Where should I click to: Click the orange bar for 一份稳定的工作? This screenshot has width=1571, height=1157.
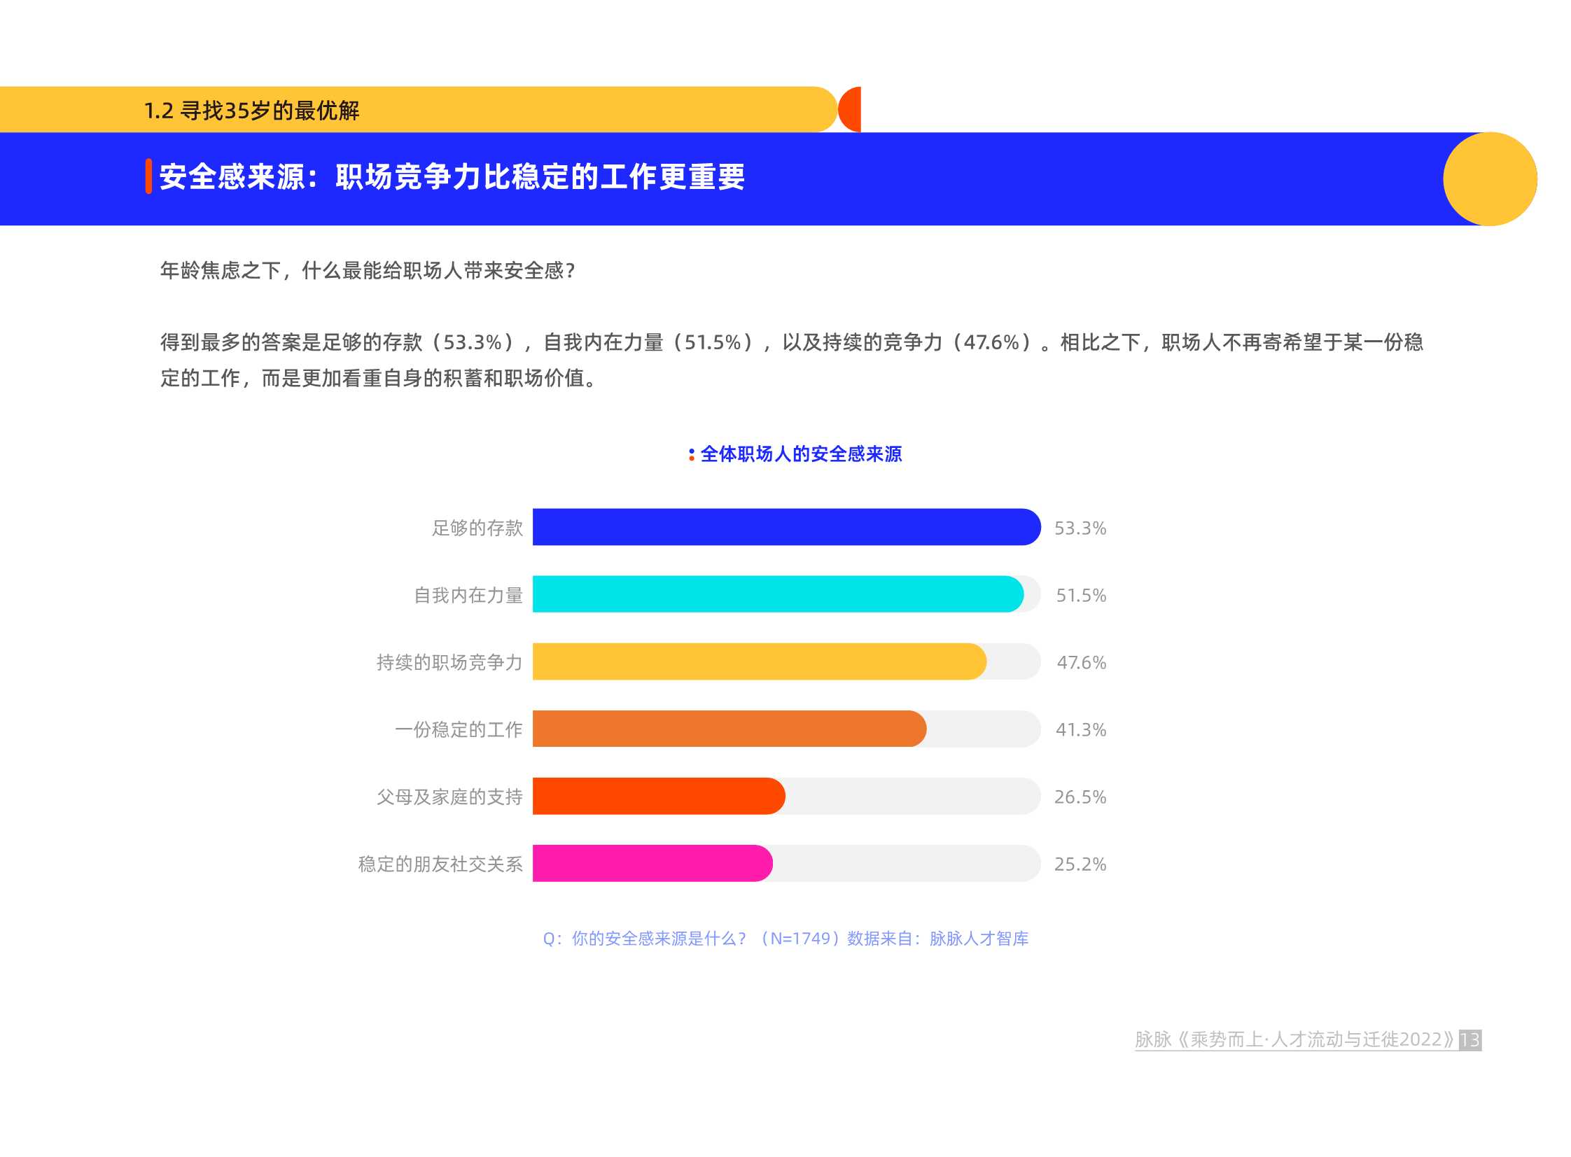(x=729, y=729)
